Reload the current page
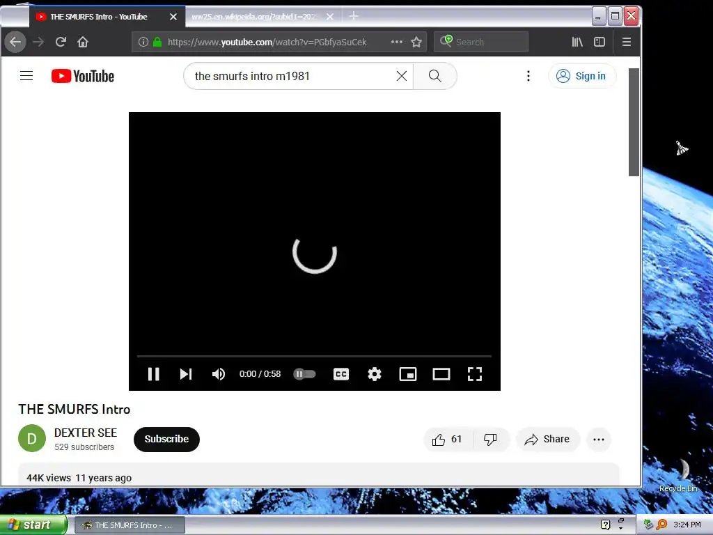 (61, 42)
